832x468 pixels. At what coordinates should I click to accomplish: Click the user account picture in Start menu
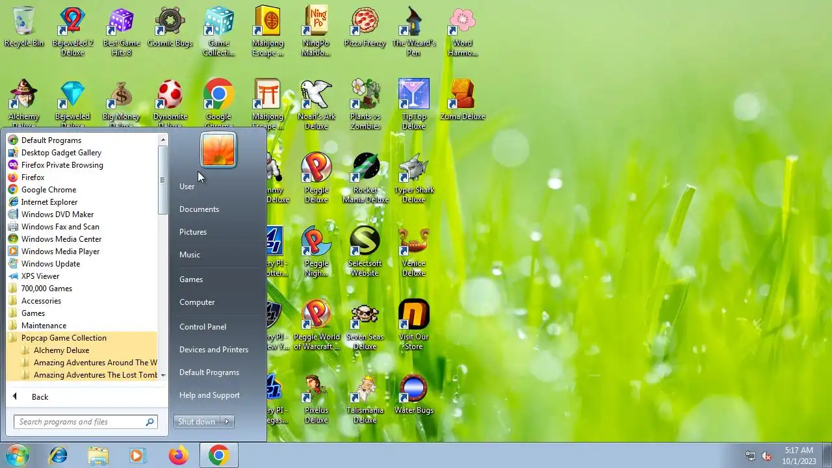(x=218, y=149)
